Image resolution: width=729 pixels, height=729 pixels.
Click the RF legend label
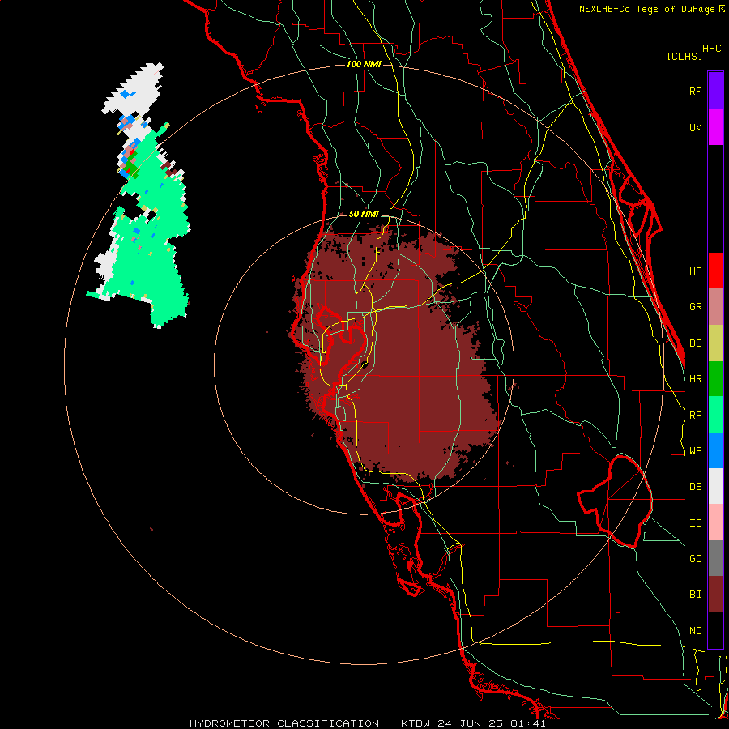(695, 91)
